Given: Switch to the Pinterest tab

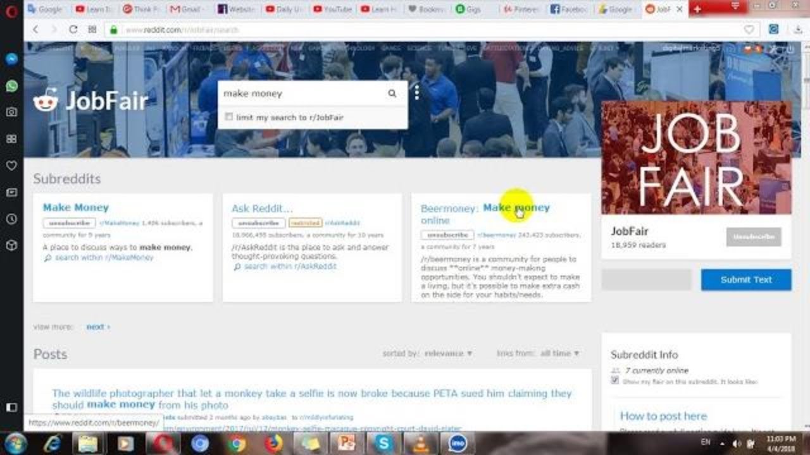Looking at the screenshot, I should tap(521, 9).
